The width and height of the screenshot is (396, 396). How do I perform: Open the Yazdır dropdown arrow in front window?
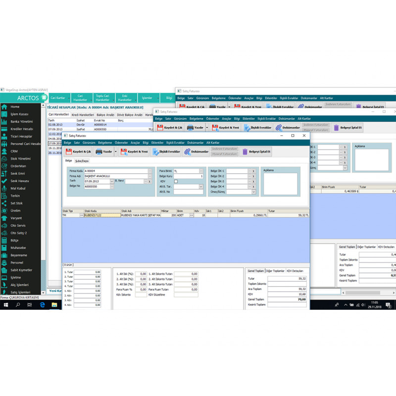116,151
